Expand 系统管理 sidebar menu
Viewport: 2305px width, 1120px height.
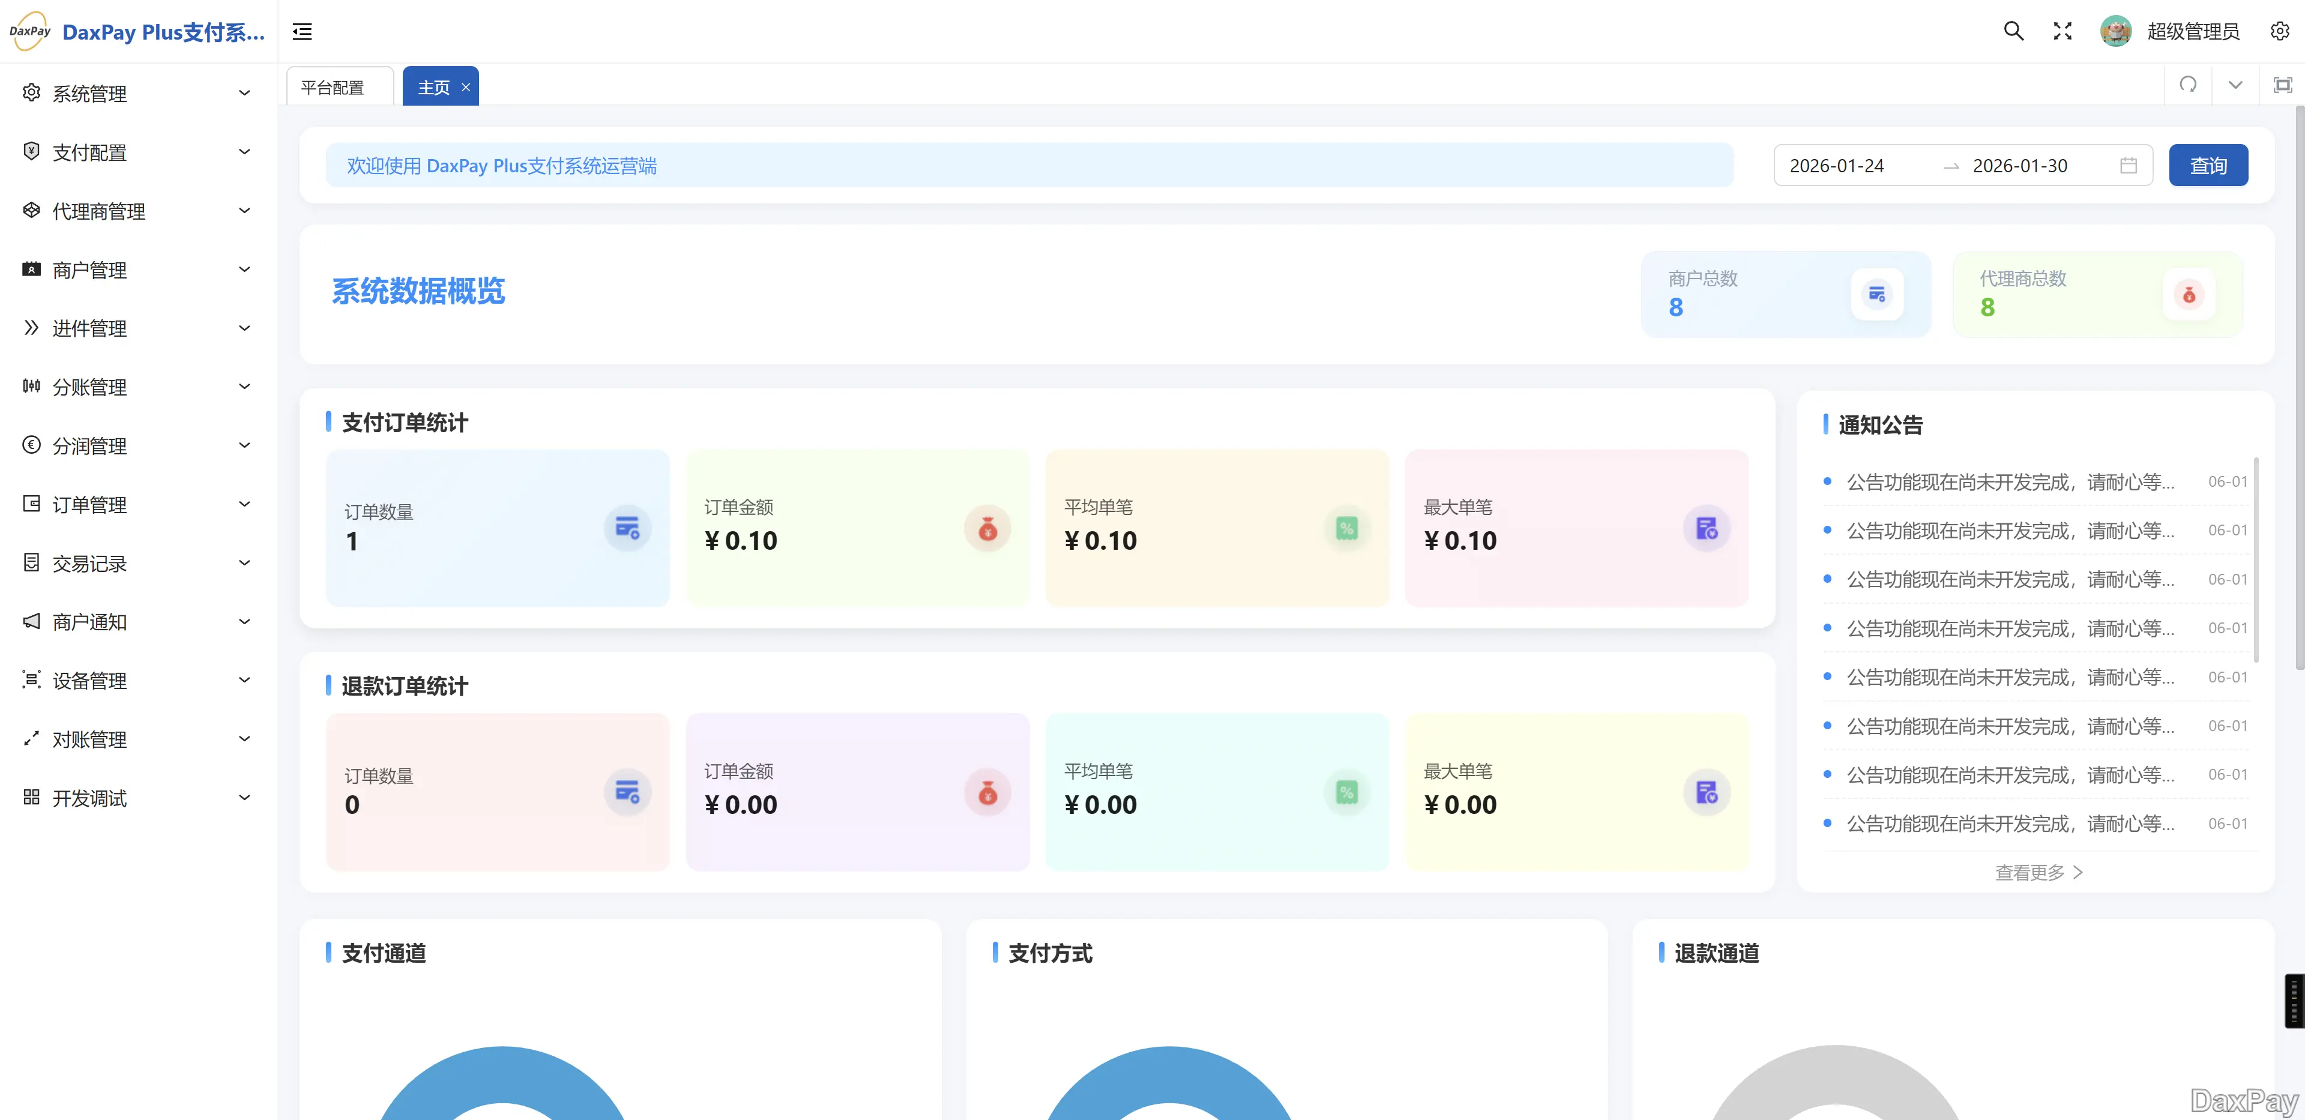tap(134, 93)
